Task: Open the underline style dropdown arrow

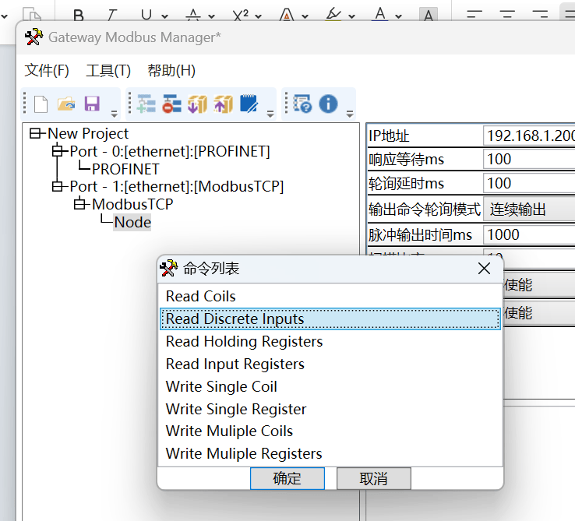Action: point(164,16)
